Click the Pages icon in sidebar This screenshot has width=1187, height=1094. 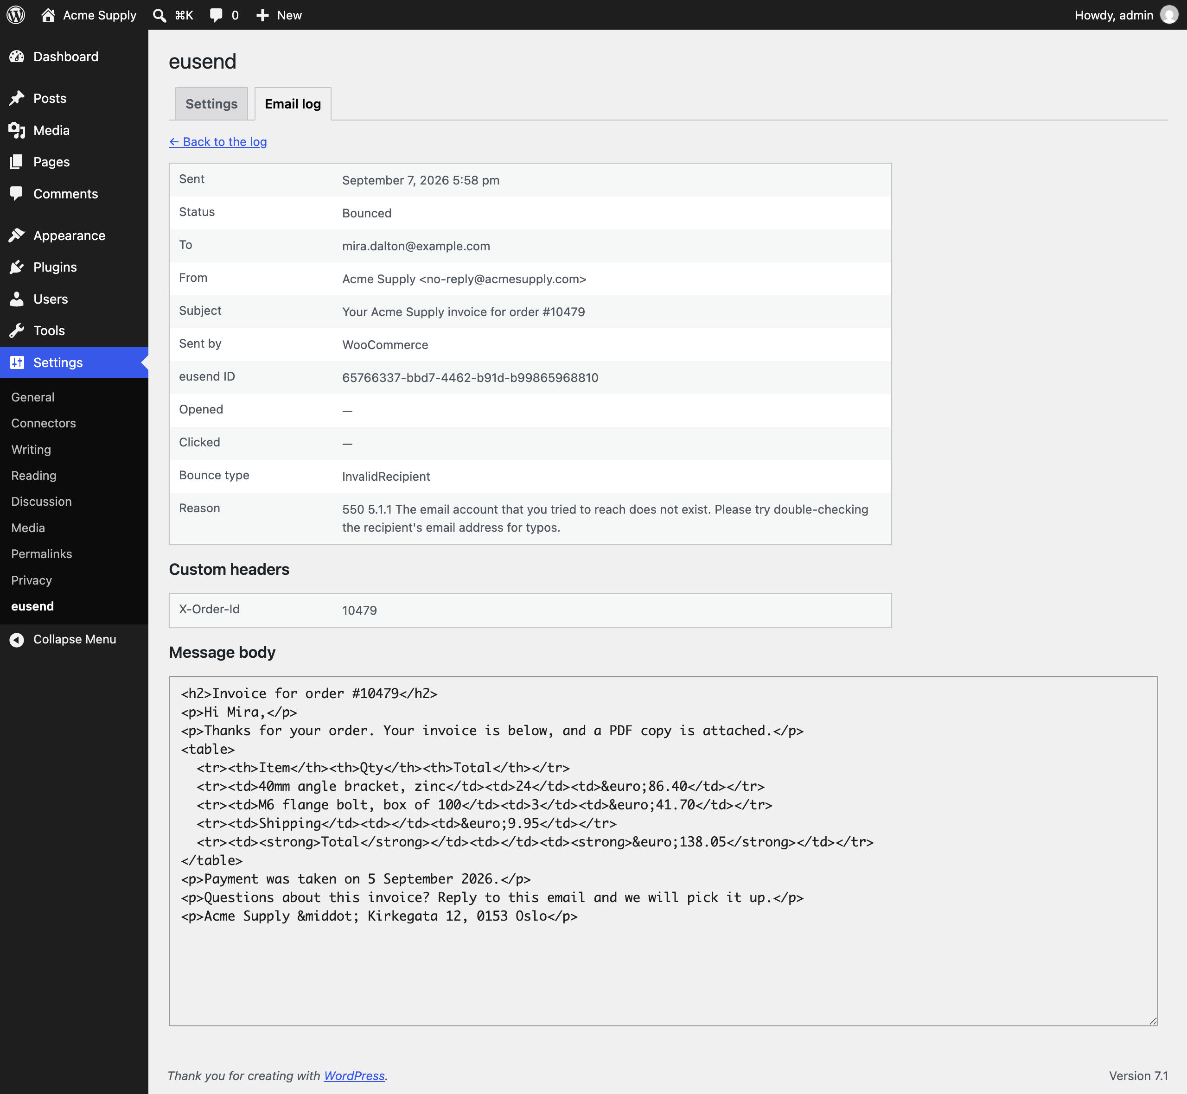(x=17, y=162)
